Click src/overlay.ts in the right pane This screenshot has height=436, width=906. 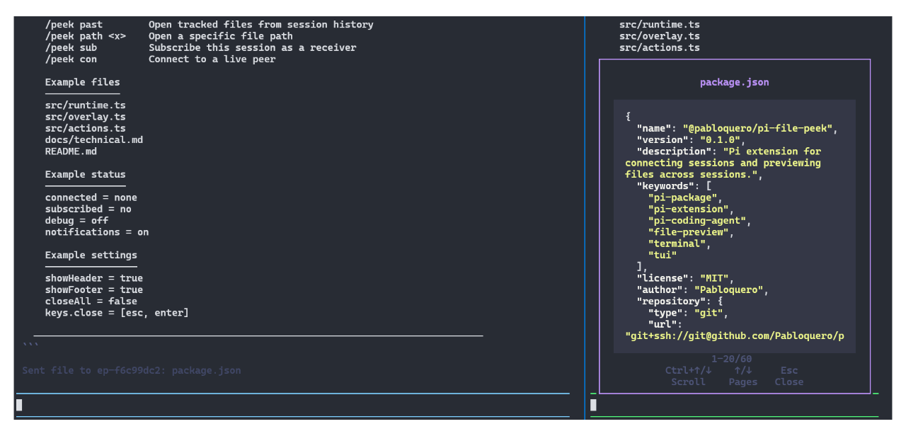coord(659,36)
